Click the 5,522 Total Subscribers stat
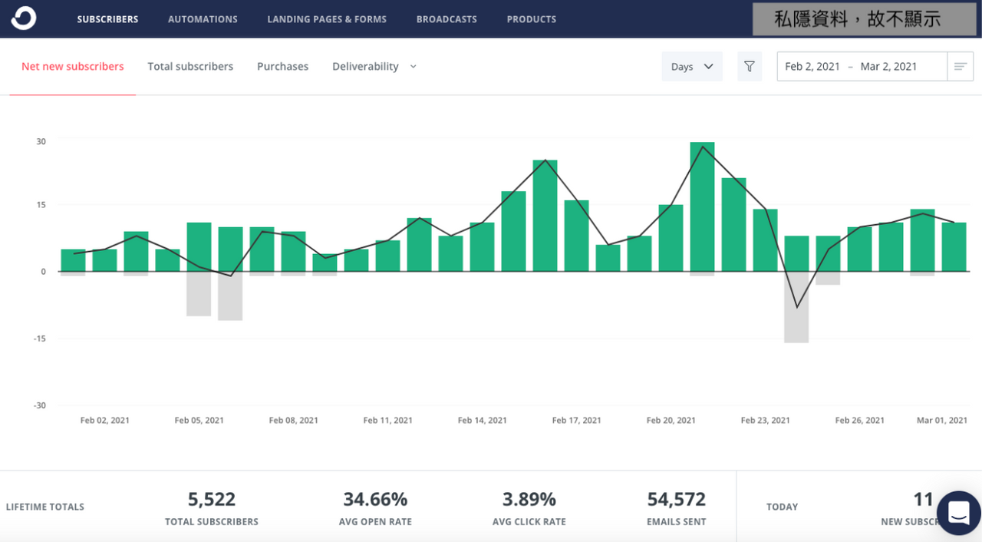 (x=212, y=508)
